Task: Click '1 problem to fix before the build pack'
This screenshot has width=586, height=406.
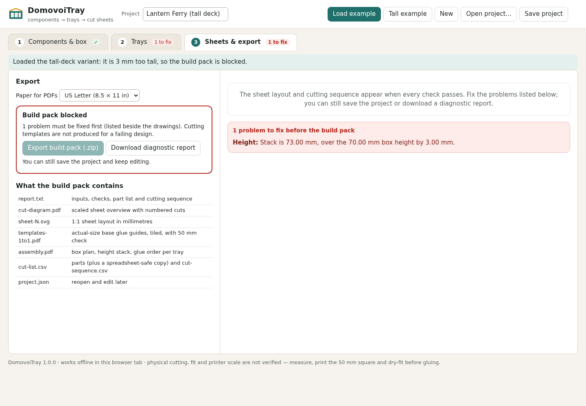Action: (x=294, y=130)
